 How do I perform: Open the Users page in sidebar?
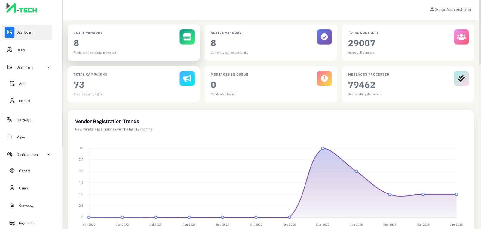coord(21,50)
